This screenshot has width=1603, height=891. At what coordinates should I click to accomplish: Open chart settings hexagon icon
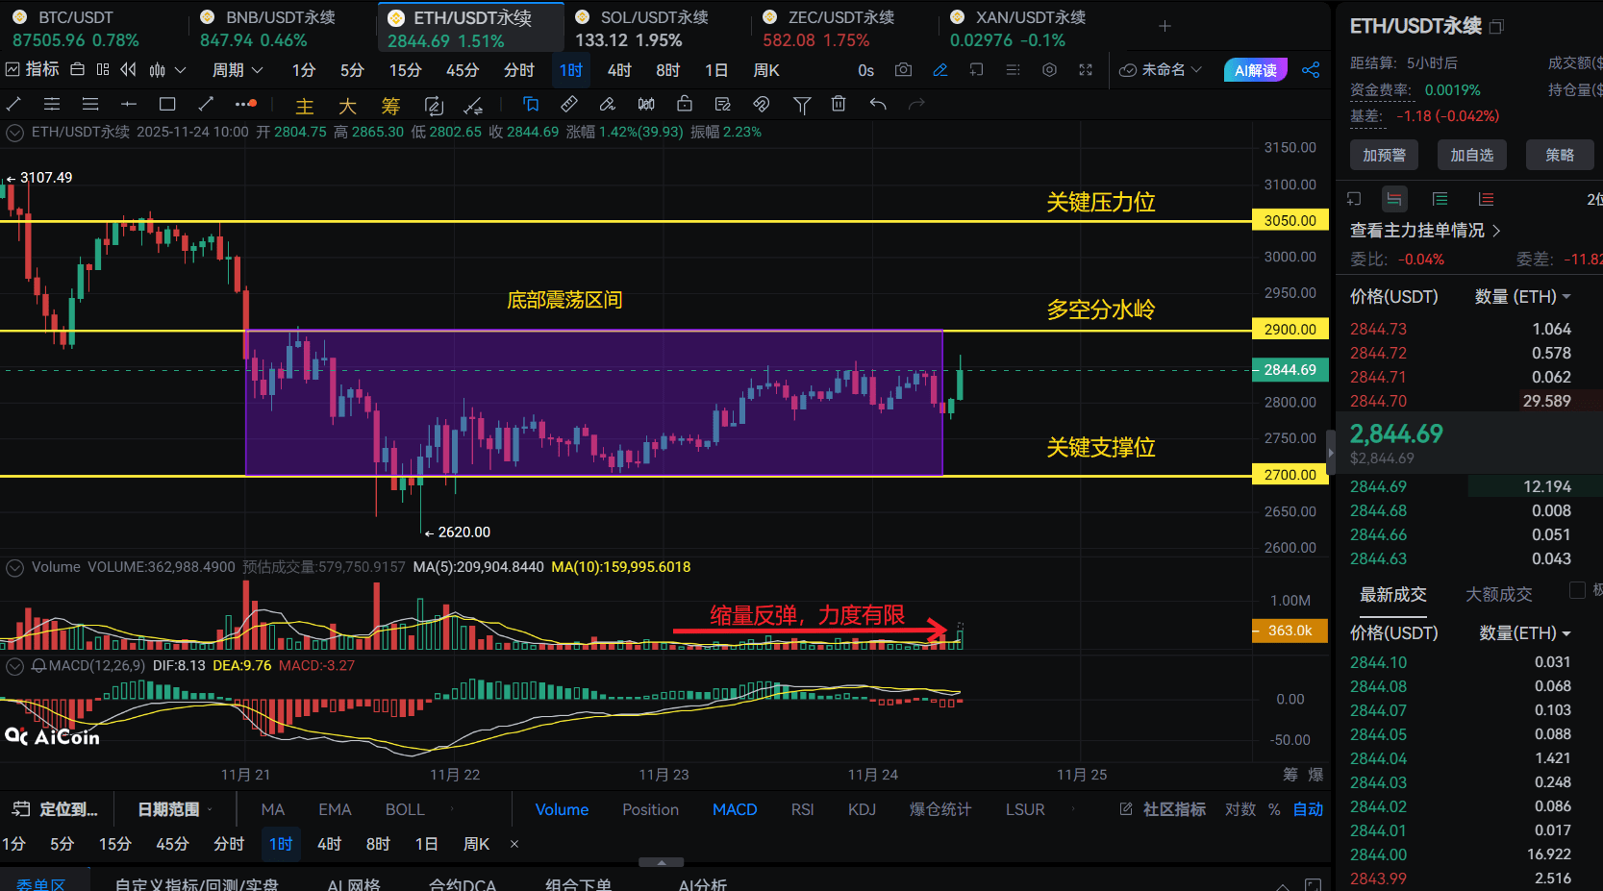click(x=1049, y=69)
